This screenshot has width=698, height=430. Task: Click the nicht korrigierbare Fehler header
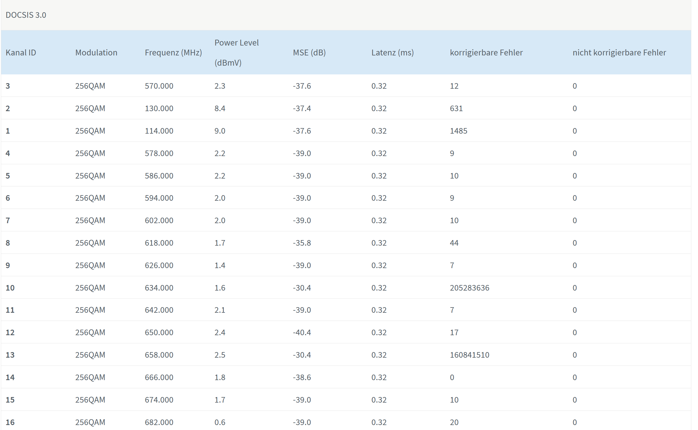(619, 53)
